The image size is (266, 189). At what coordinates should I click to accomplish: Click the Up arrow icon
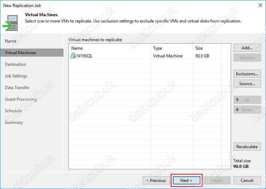coord(237,100)
